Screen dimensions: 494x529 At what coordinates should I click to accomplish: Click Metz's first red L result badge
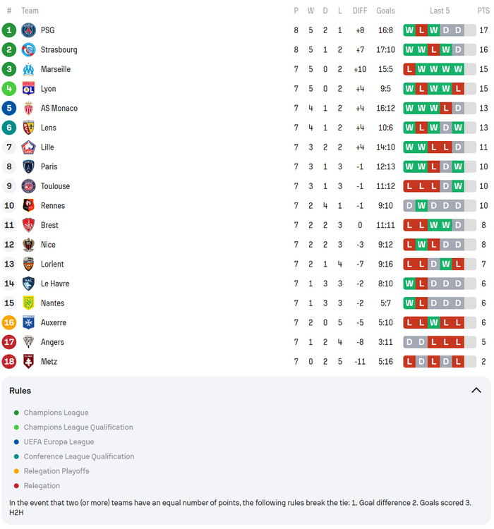[409, 362]
